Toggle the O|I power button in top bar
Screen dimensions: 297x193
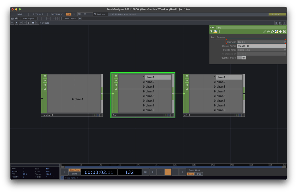click(68, 14)
